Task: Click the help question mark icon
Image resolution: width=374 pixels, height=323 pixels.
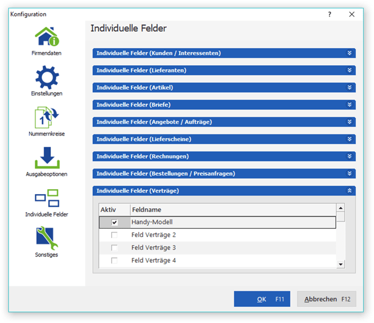Action: click(x=329, y=15)
